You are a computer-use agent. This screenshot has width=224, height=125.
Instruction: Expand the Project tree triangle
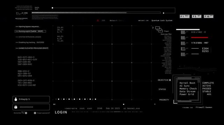coord(153,28)
